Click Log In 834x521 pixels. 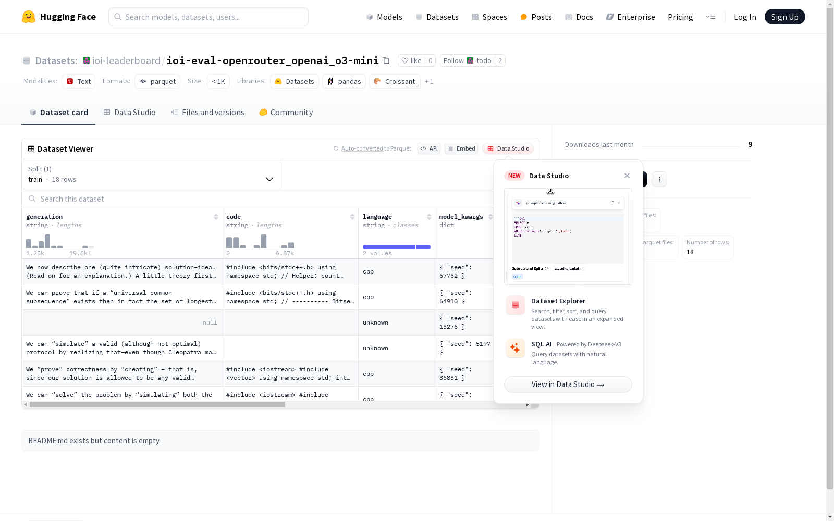[x=745, y=17]
